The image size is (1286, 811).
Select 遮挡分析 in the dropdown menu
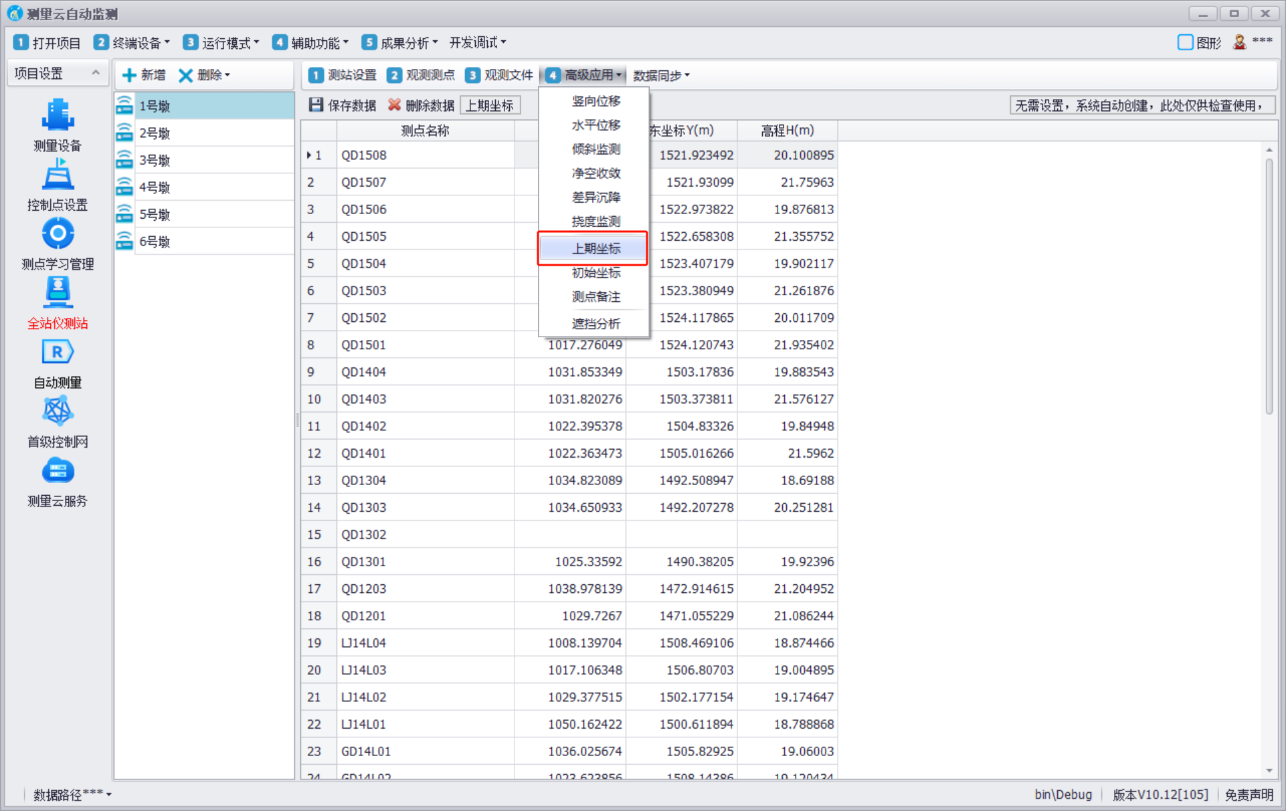pyautogui.click(x=595, y=324)
